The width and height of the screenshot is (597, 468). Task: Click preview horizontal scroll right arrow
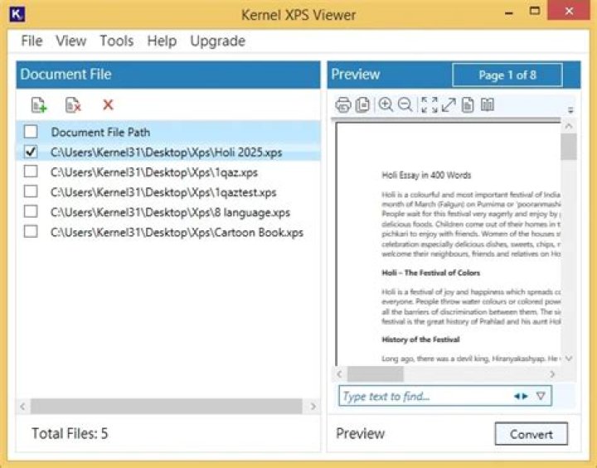552,374
